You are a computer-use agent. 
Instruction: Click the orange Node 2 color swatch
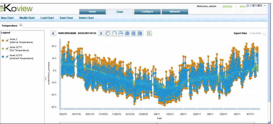coord(3,40)
